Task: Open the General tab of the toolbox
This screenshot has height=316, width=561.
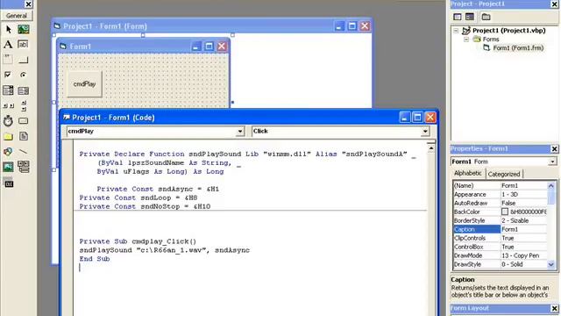Action: pyautogui.click(x=17, y=16)
